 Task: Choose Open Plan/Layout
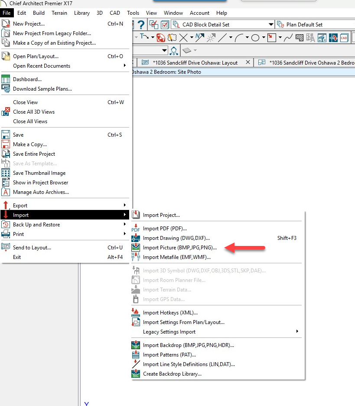click(x=65, y=56)
